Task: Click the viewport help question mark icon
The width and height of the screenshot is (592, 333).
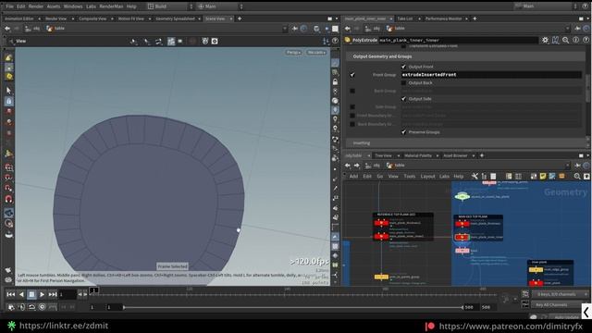Action: (x=335, y=41)
